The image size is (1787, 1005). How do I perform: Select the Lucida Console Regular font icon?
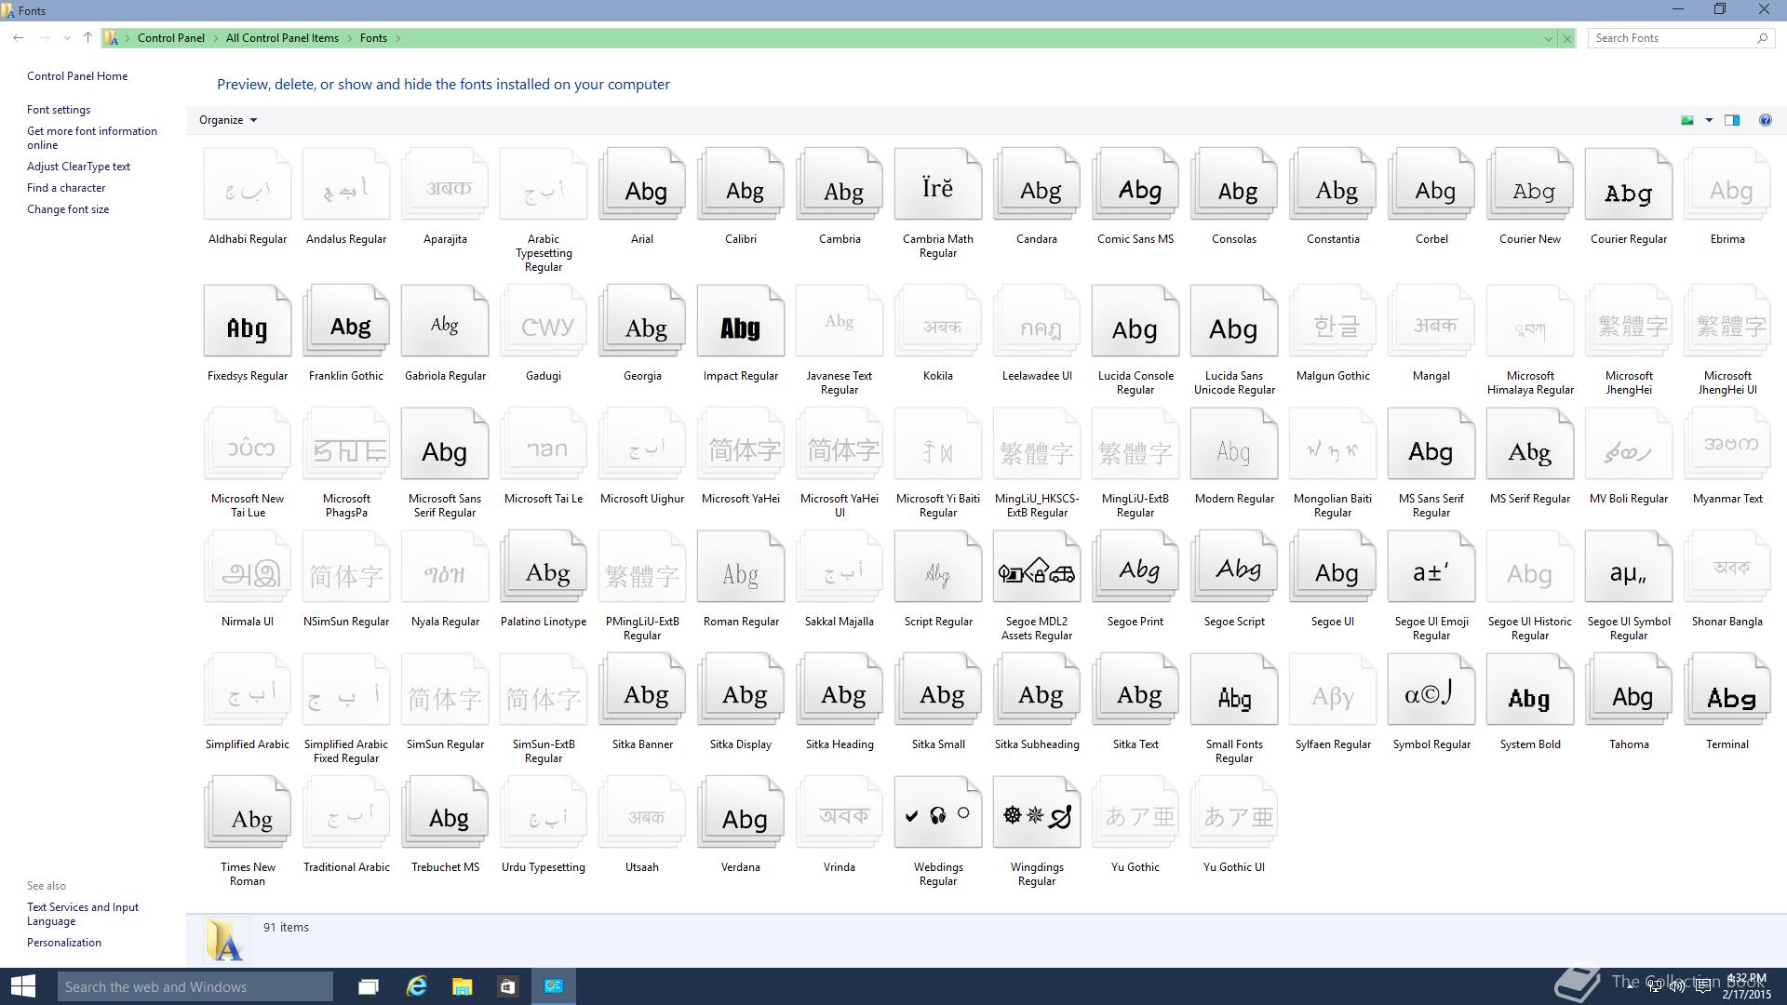1135,321
